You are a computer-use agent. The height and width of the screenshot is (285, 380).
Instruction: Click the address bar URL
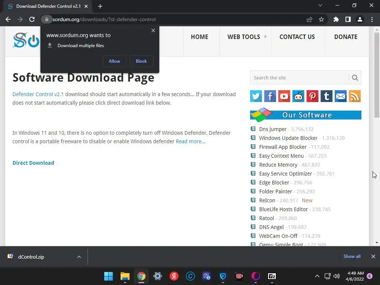tap(104, 19)
